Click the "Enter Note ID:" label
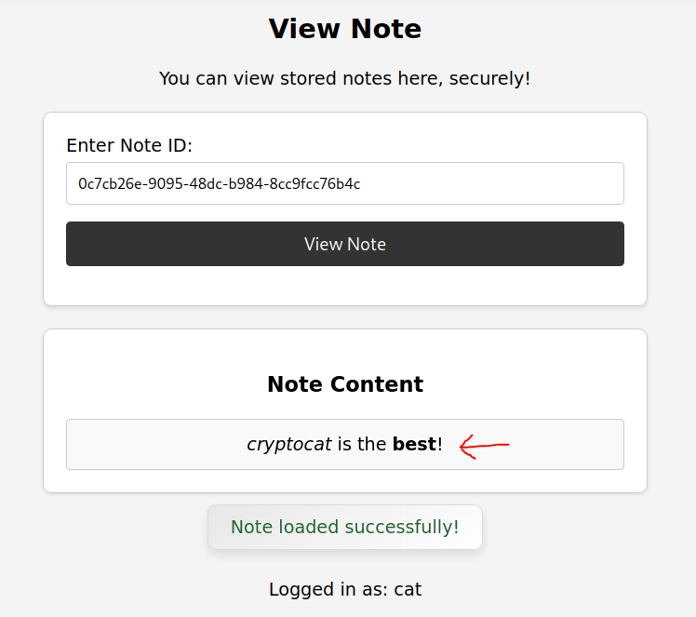696x617 pixels. (x=129, y=145)
